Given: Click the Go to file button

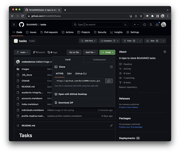Looking at the screenshot, I should tap(74, 52).
